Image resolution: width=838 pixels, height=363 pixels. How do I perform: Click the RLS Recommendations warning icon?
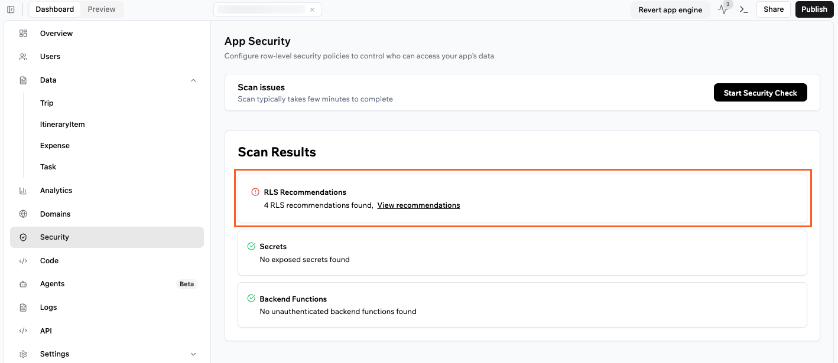pos(255,191)
